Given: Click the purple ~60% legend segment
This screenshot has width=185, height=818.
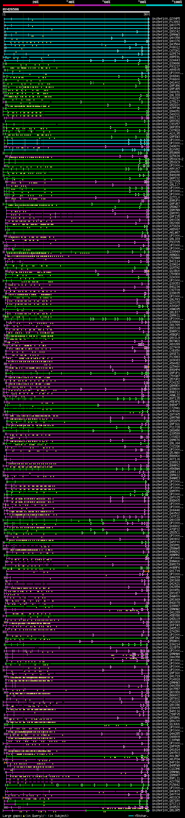Looking at the screenshot, I should click(93, 5).
